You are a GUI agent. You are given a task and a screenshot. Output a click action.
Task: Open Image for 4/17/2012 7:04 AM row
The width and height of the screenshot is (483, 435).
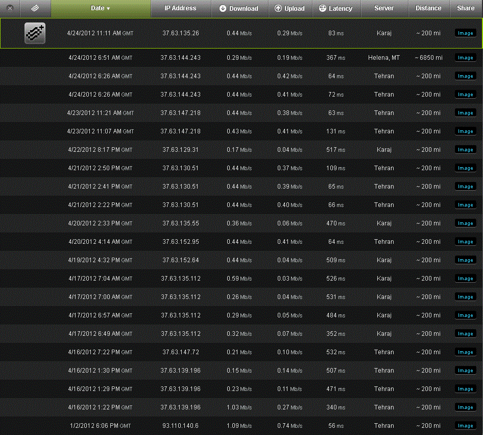(466, 279)
